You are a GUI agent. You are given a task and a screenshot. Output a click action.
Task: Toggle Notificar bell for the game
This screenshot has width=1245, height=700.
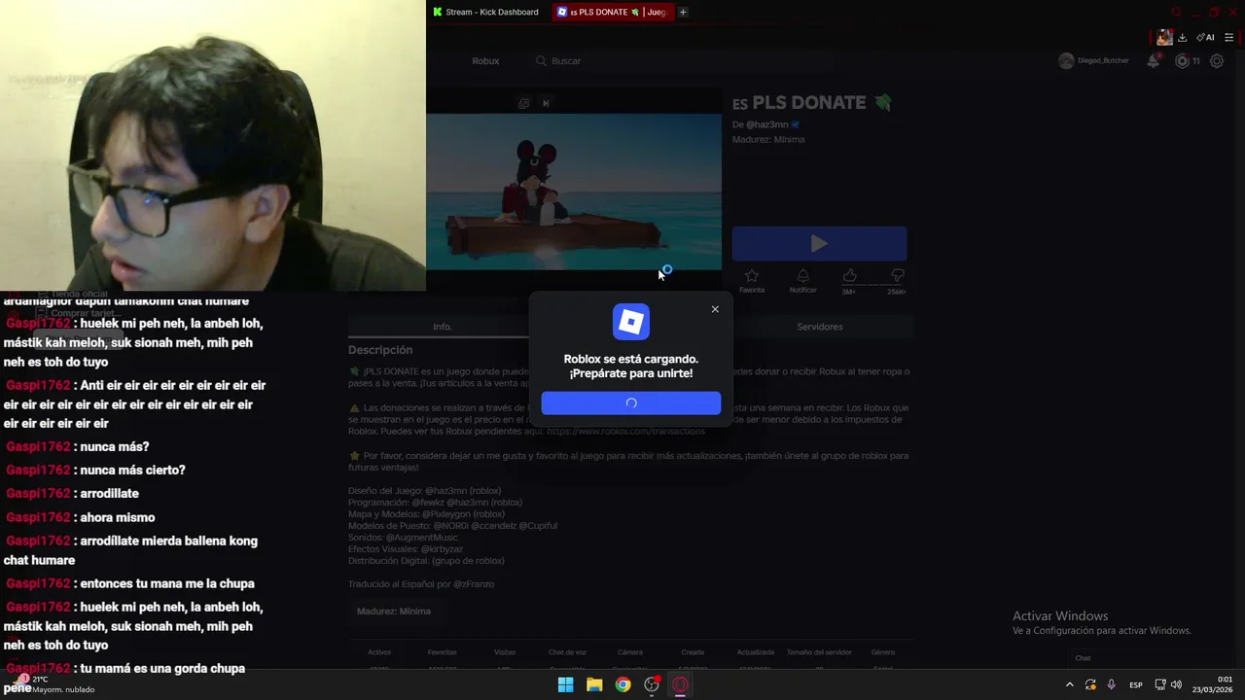click(x=803, y=281)
